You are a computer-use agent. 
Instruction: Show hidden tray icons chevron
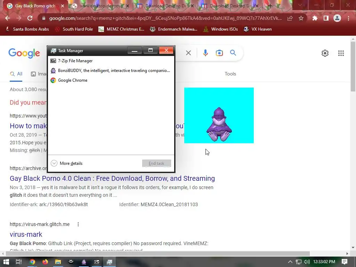click(290, 262)
